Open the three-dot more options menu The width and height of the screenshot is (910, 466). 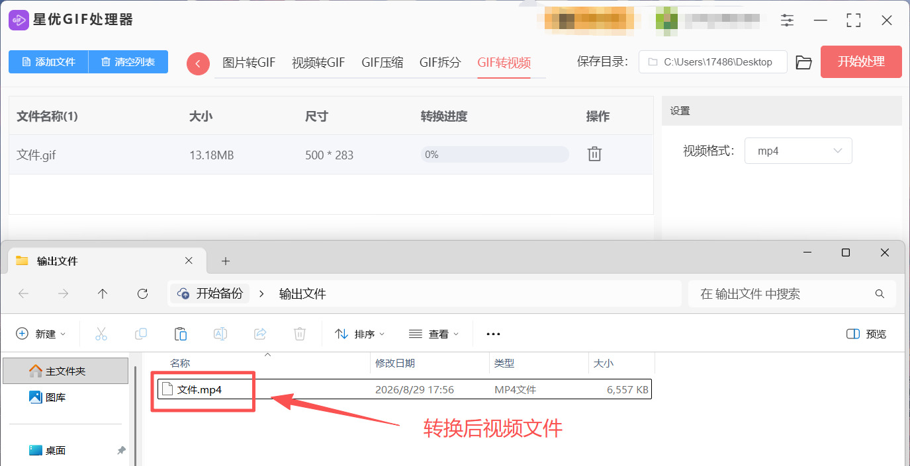(x=493, y=334)
